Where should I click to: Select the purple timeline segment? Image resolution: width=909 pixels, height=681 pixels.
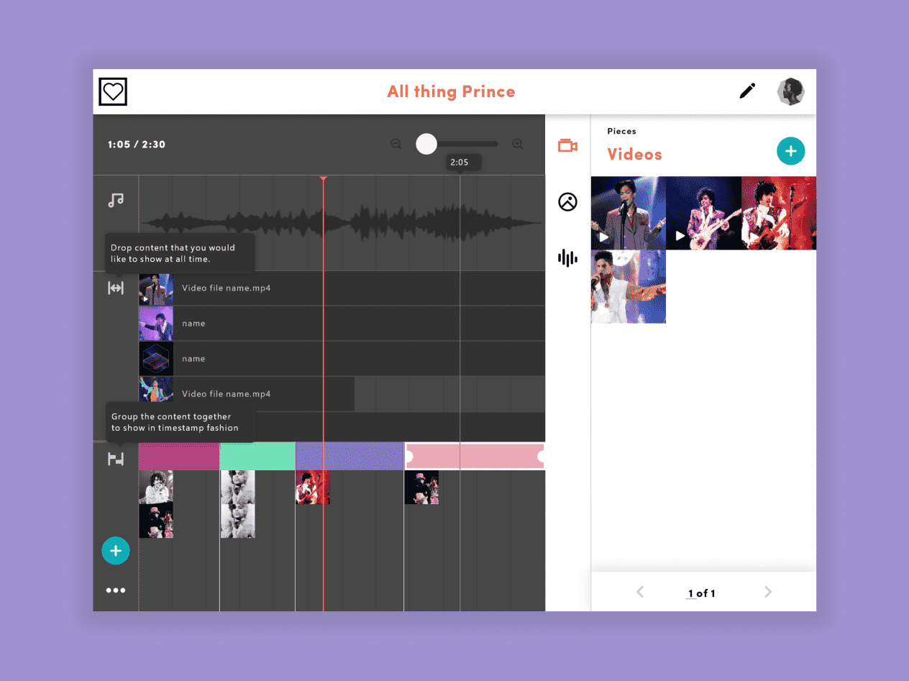coord(350,457)
